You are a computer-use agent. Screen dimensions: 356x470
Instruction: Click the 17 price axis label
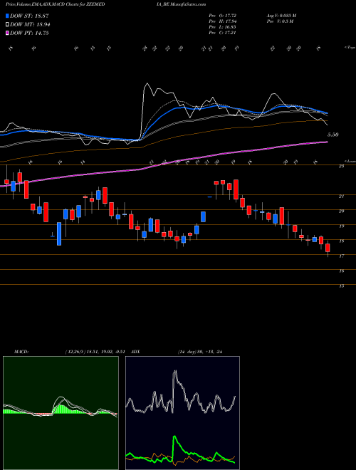tap(341, 256)
